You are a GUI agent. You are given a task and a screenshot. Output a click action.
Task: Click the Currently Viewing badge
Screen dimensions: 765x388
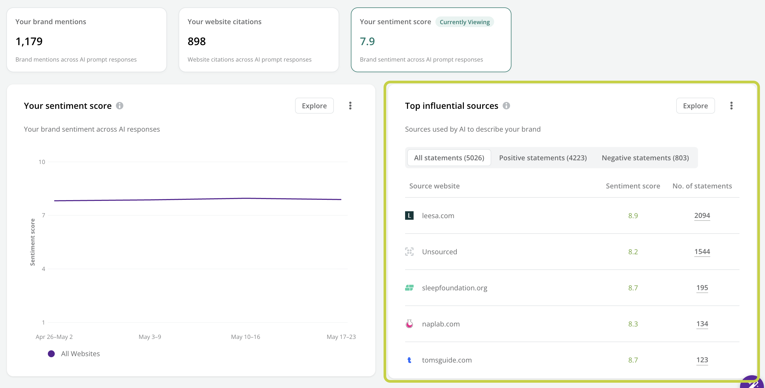coord(464,22)
